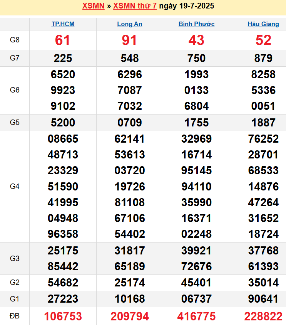Select G4 number 51590
Screen dimensions: 286x325
pos(63,187)
